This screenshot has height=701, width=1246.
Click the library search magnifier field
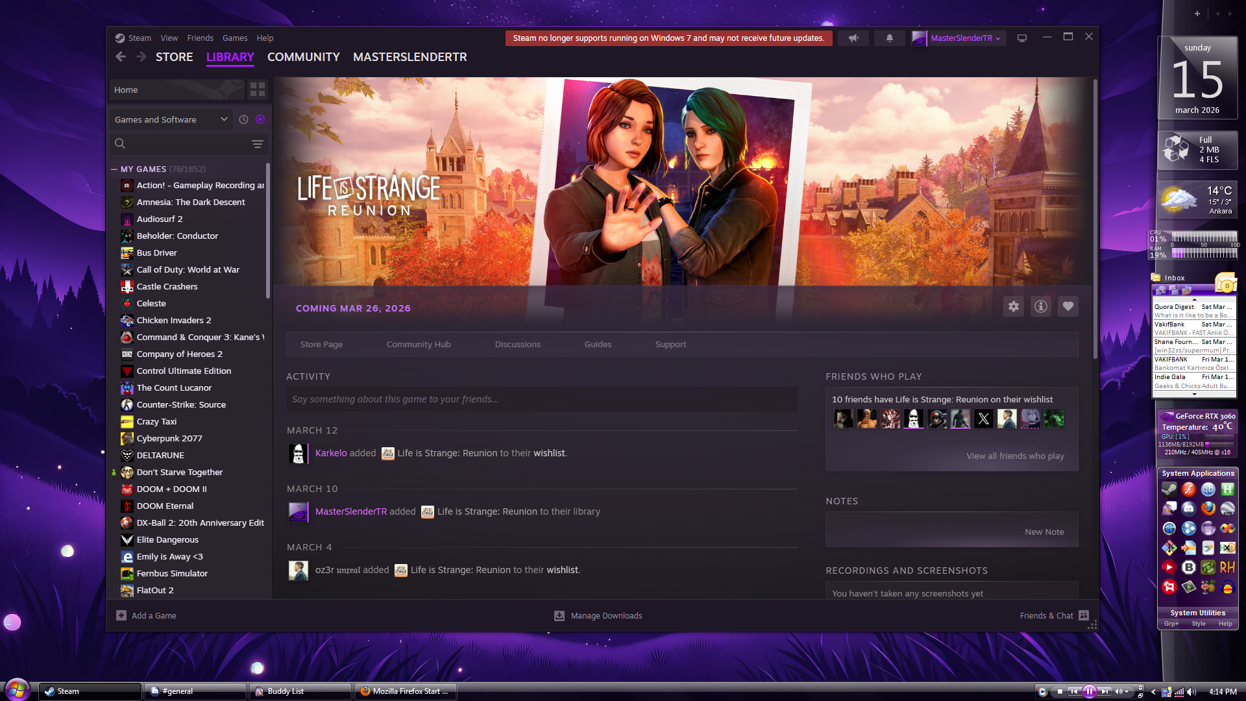click(x=120, y=143)
